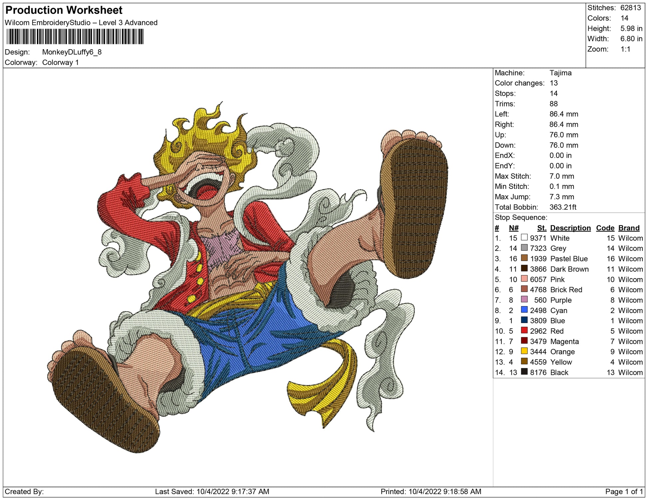Click the Stitches count 62813

(x=630, y=8)
